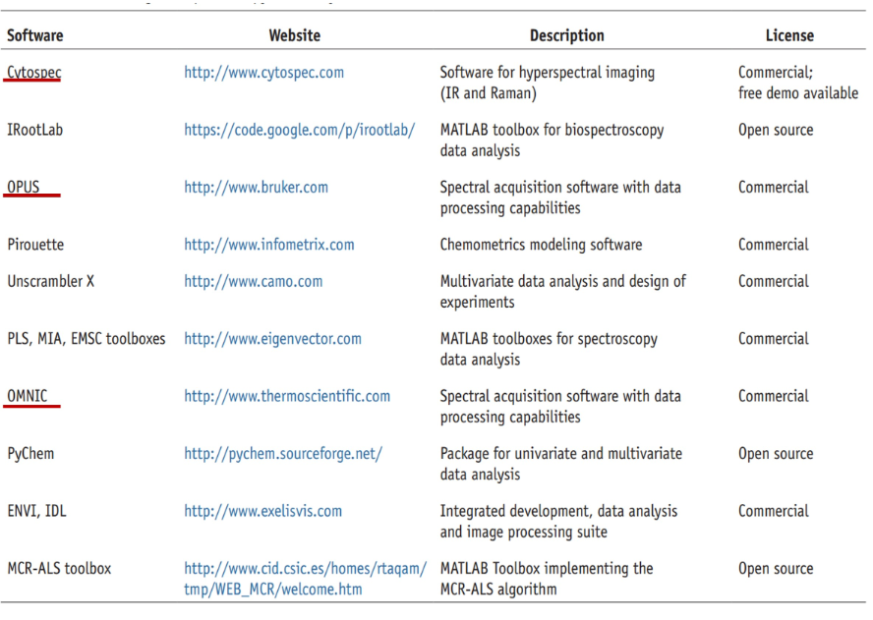Select the Description column header

pyautogui.click(x=566, y=35)
